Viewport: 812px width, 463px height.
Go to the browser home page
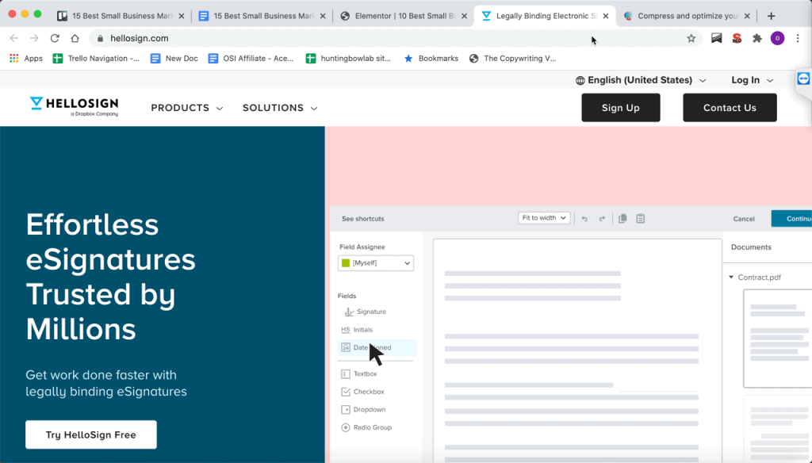[x=75, y=38]
